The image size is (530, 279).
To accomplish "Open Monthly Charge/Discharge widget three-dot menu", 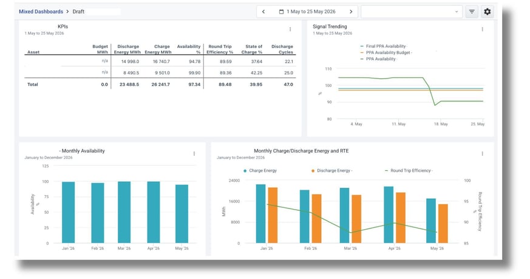I will pyautogui.click(x=482, y=154).
